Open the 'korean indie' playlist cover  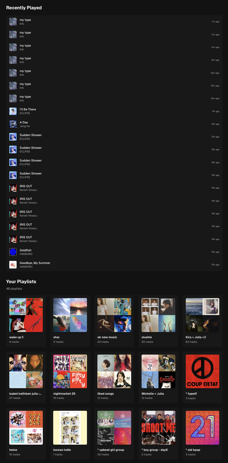(x=70, y=428)
